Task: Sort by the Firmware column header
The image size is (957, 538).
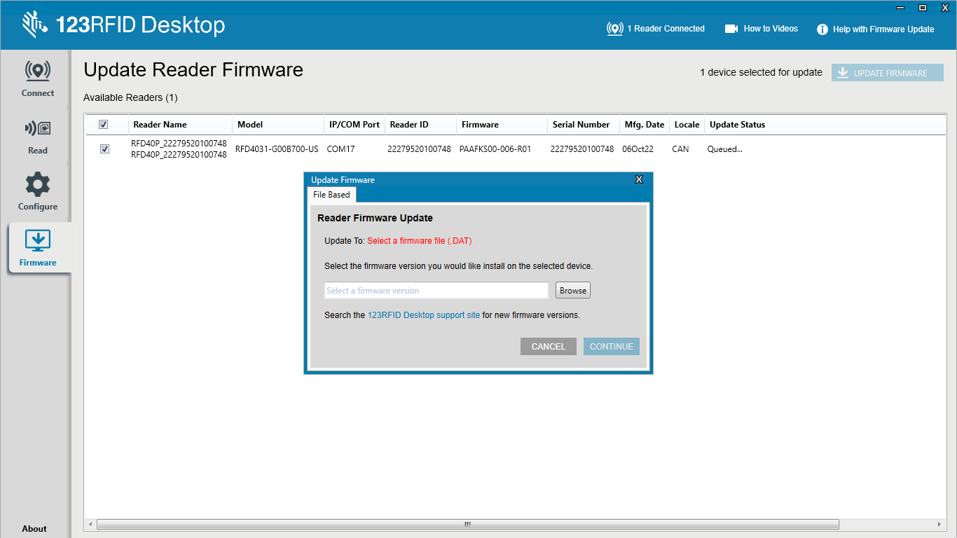Action: click(x=480, y=125)
